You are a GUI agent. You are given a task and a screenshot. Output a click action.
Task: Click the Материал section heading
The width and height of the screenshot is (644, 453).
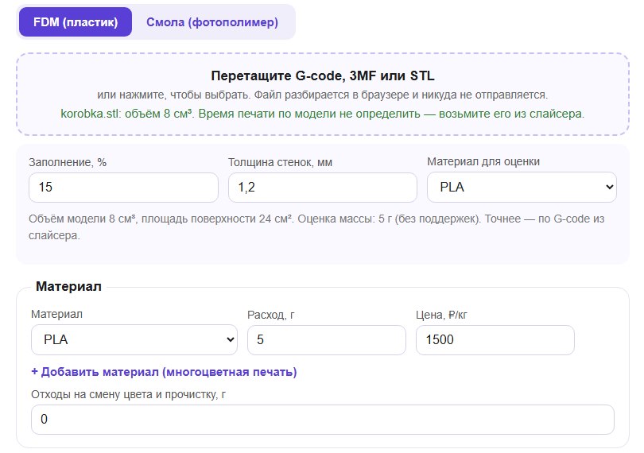click(68, 286)
